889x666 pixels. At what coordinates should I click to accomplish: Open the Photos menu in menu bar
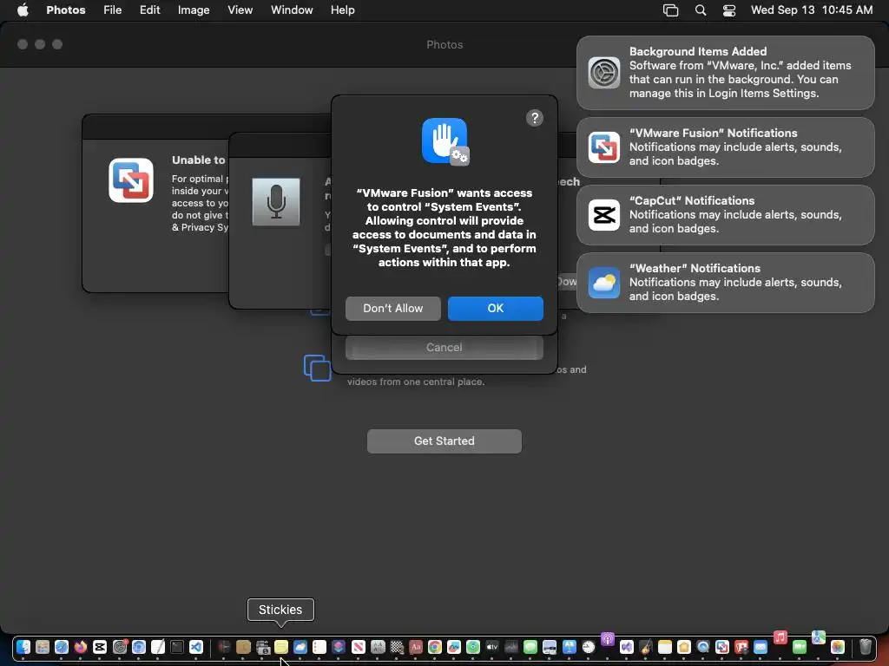point(66,10)
